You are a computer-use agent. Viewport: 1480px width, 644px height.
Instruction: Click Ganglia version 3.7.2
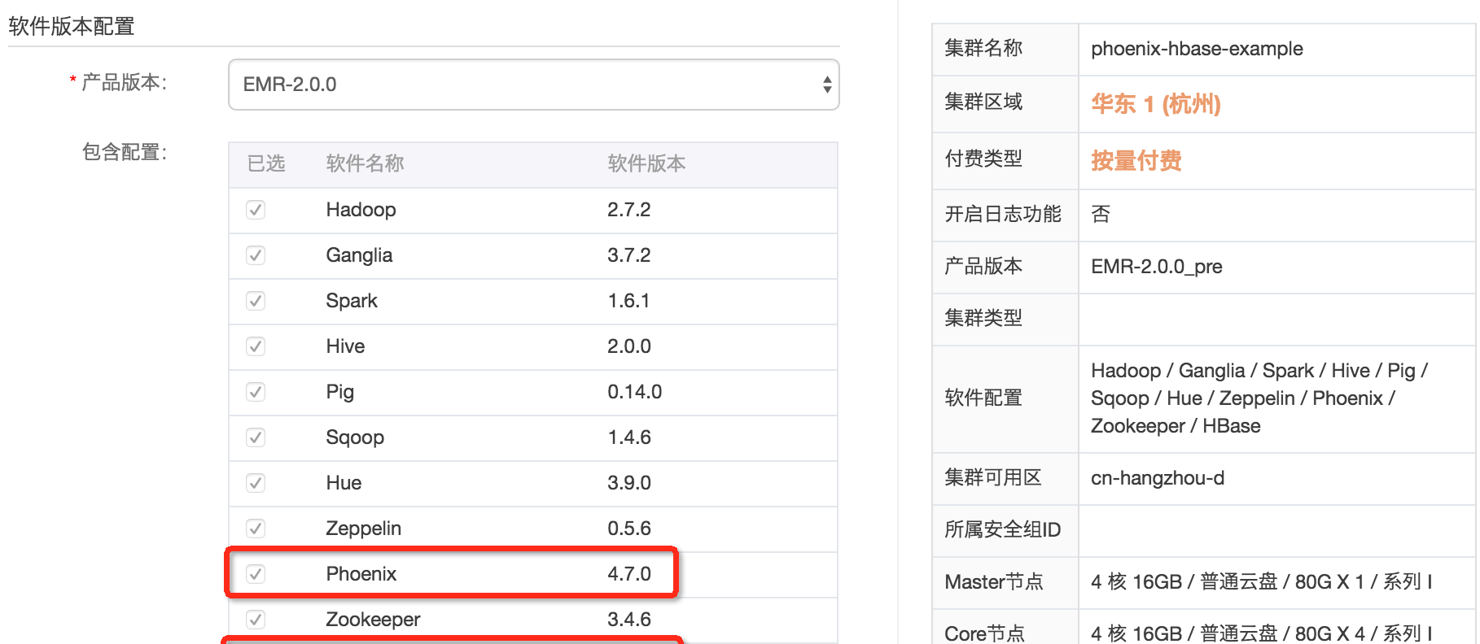coord(628,255)
